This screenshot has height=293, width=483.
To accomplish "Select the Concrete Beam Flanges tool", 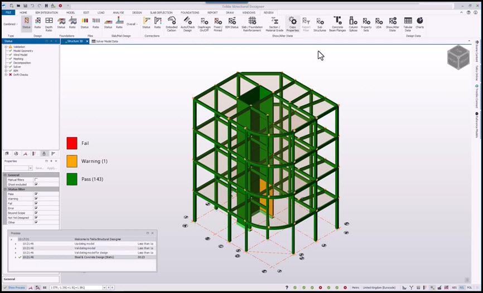I will pos(337,24).
